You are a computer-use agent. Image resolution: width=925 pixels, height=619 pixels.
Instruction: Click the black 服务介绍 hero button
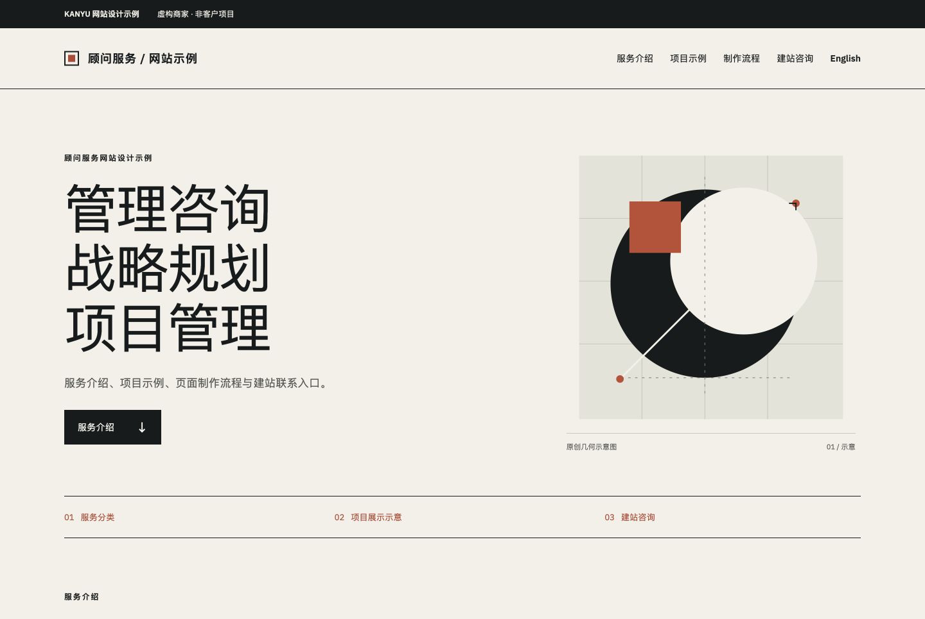point(112,427)
